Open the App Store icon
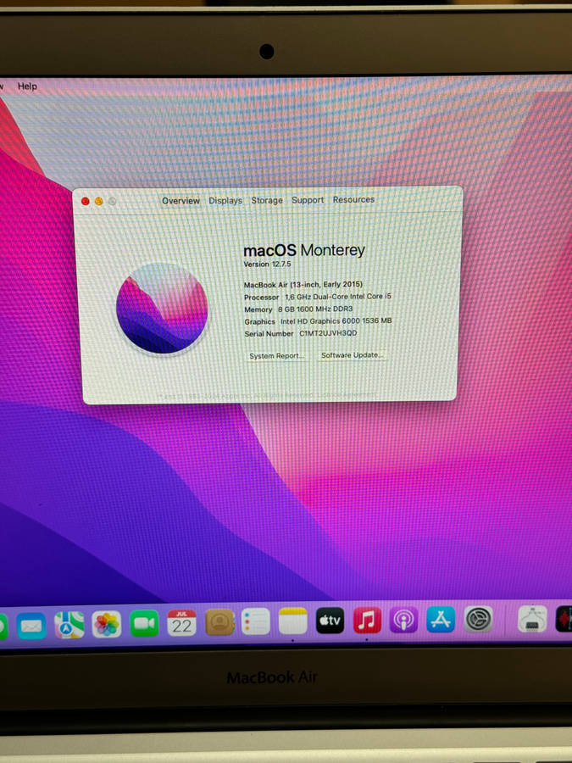572x763 pixels. coord(441,620)
